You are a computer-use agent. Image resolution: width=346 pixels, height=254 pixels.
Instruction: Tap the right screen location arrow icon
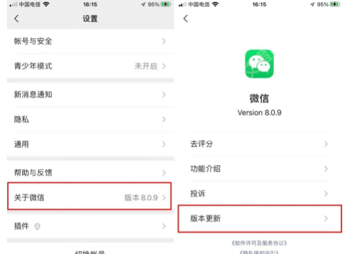coord(312,4)
